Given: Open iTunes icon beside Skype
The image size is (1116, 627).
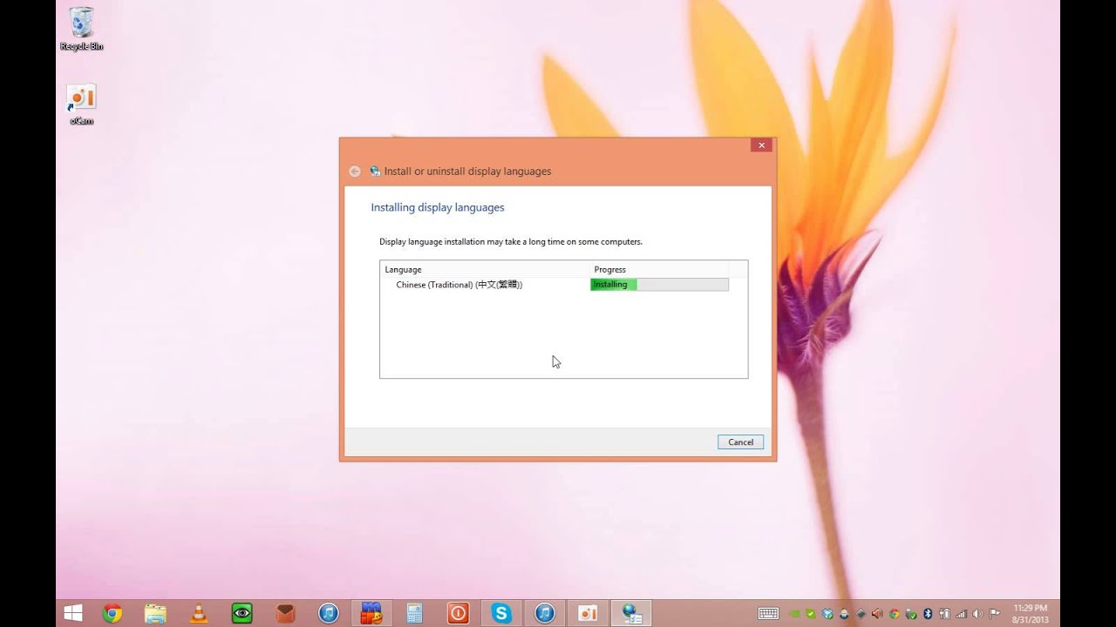Looking at the screenshot, I should click(x=545, y=613).
